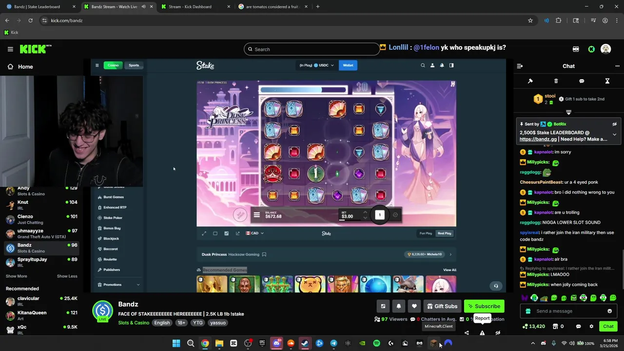Click the taskbar volume icon
This screenshot has width=624, height=351.
click(572, 343)
